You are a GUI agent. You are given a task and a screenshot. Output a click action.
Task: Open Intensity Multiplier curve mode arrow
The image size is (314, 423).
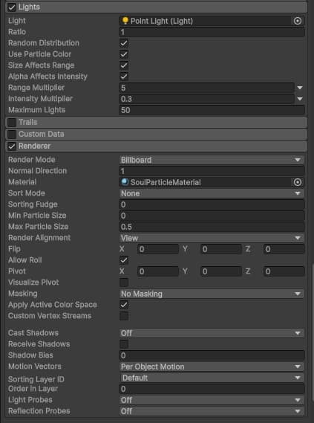[300, 99]
